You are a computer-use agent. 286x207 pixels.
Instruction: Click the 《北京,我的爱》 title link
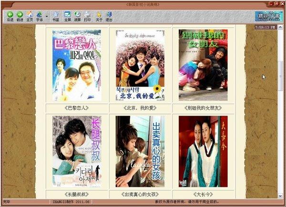coord(140,108)
